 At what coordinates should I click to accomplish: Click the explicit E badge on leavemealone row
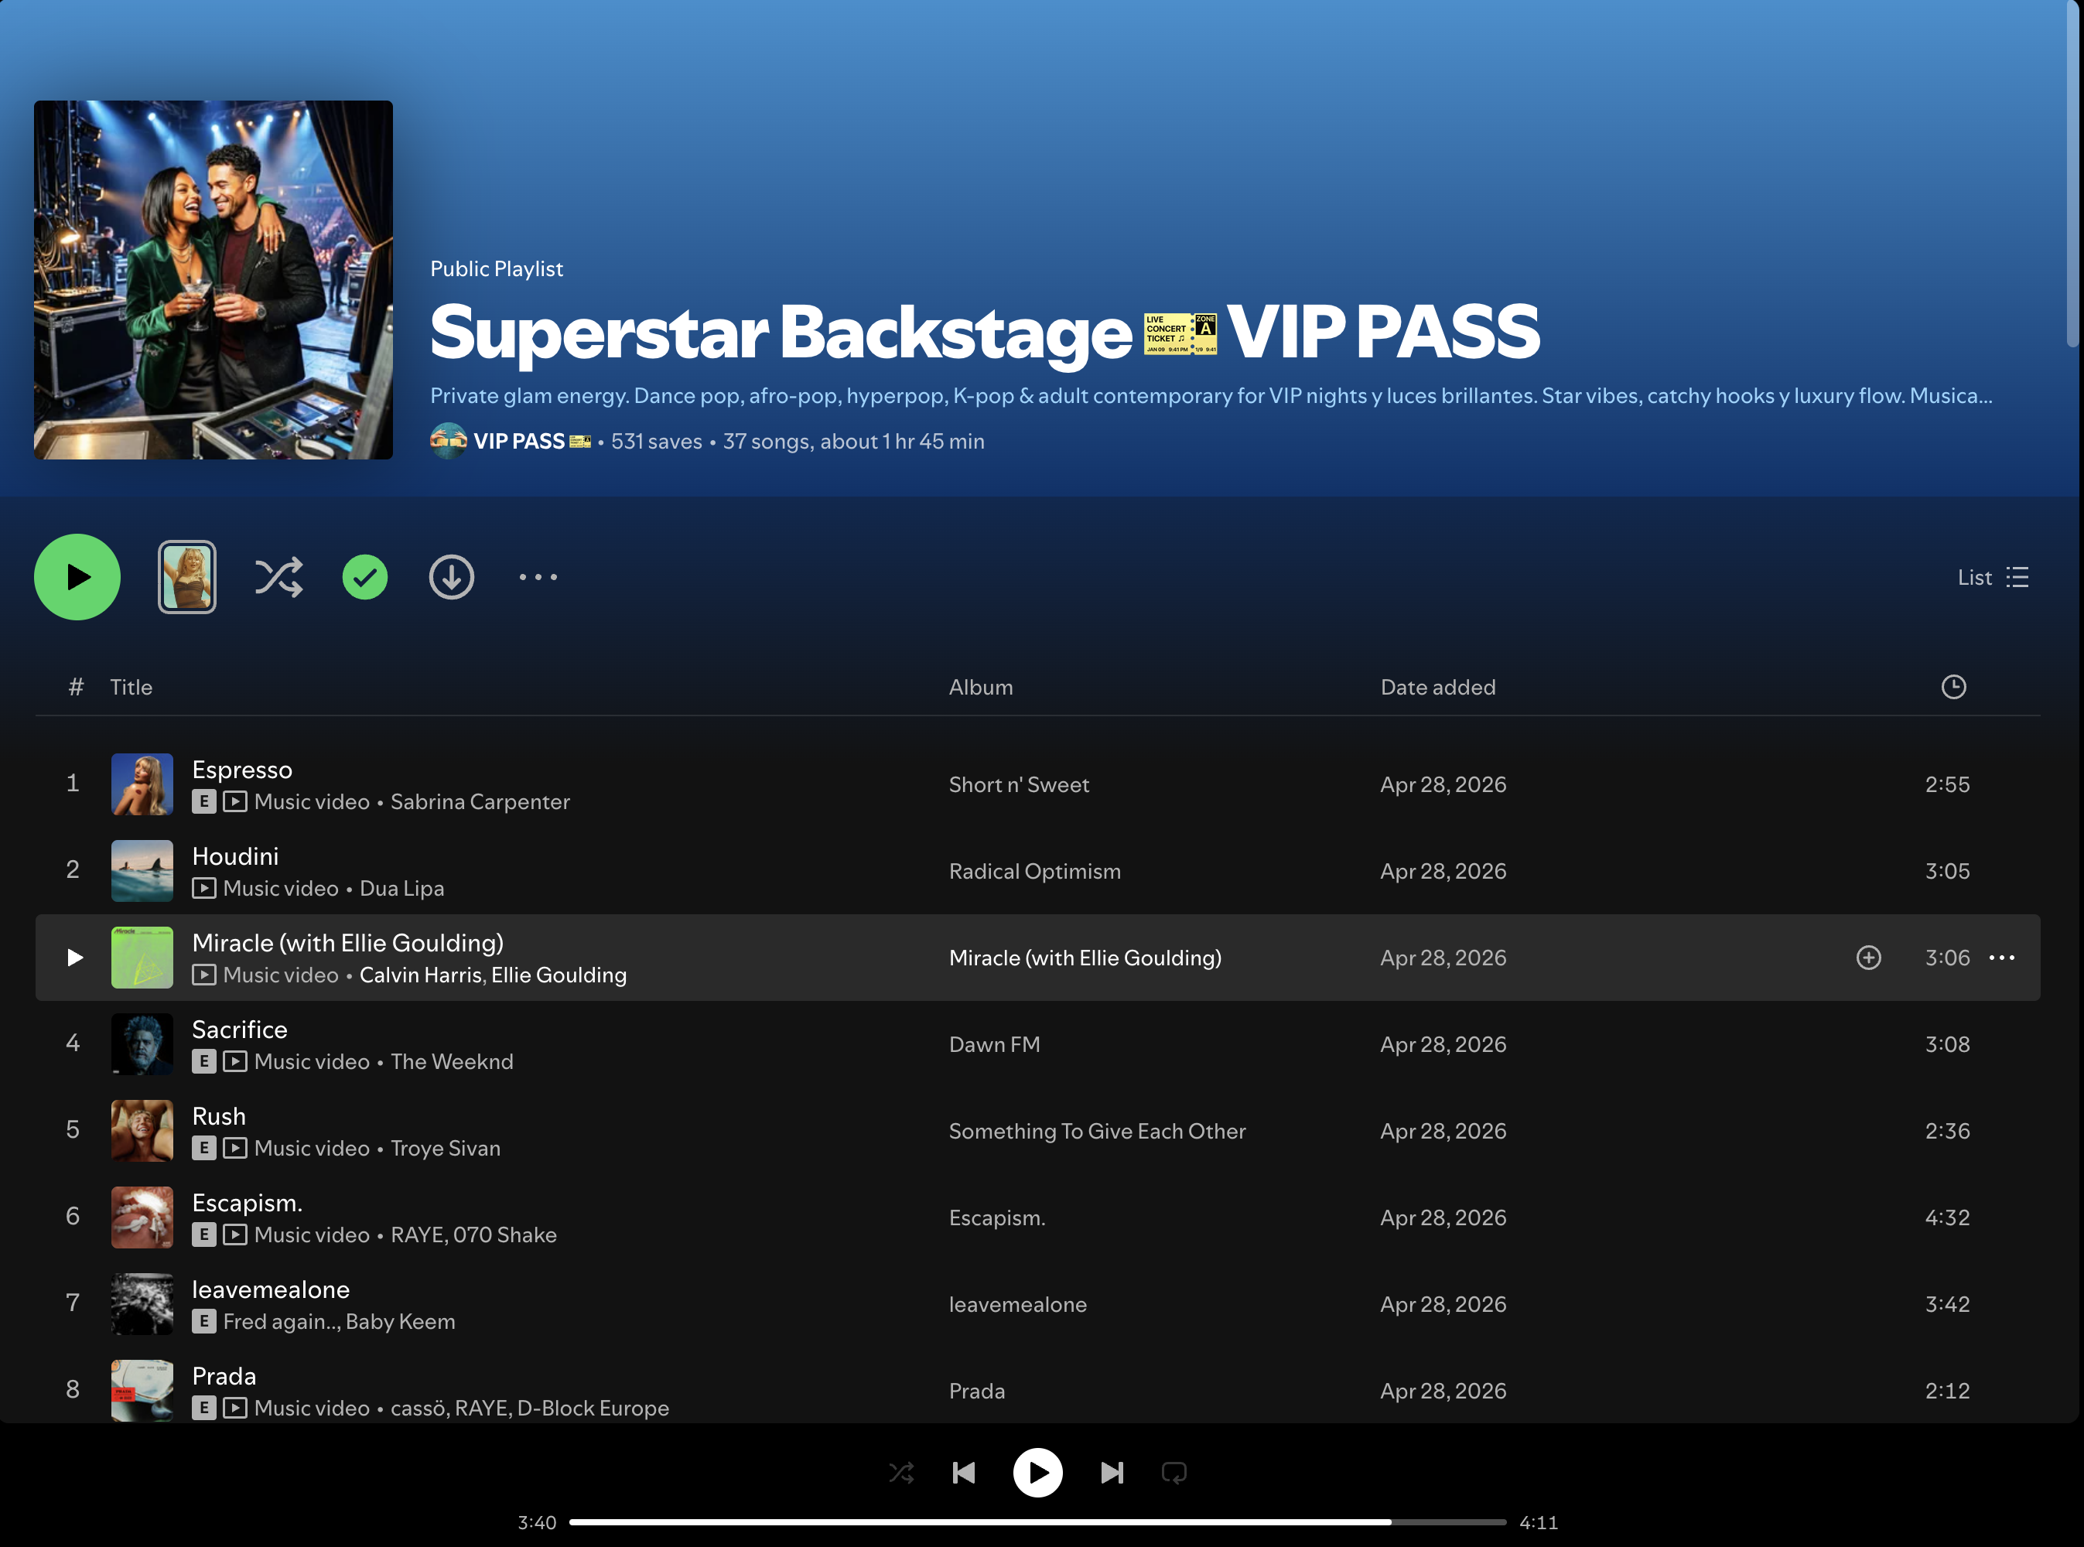click(x=204, y=1321)
